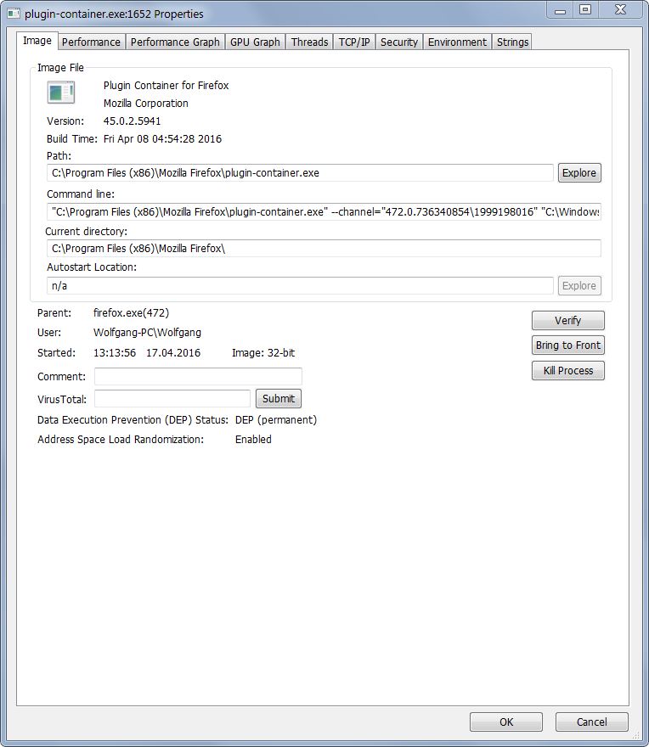Click in the Path text field
Image resolution: width=649 pixels, height=747 pixels.
point(300,173)
